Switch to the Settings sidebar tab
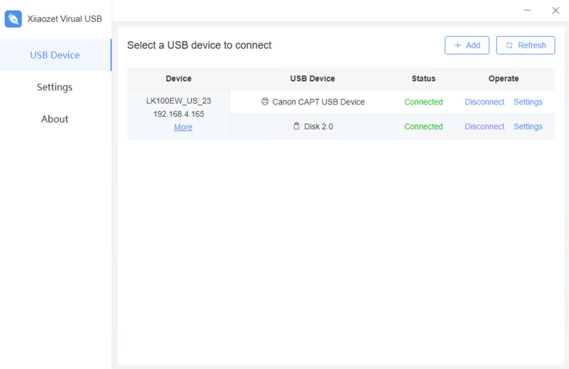The height and width of the screenshot is (369, 569). (x=54, y=87)
